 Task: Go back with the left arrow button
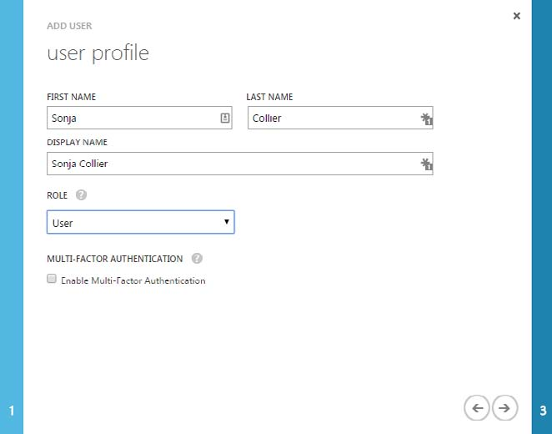(x=476, y=407)
